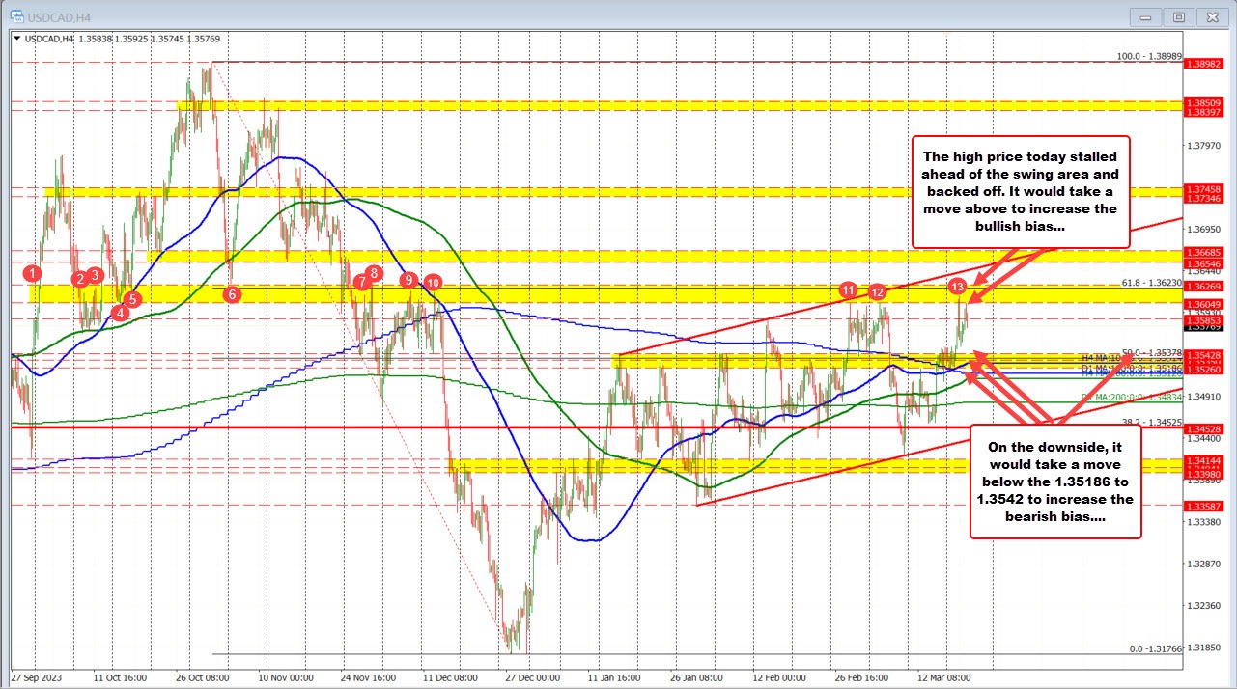The image size is (1237, 689).
Task: Select red marker 13 near the recent high
Action: coord(957,287)
